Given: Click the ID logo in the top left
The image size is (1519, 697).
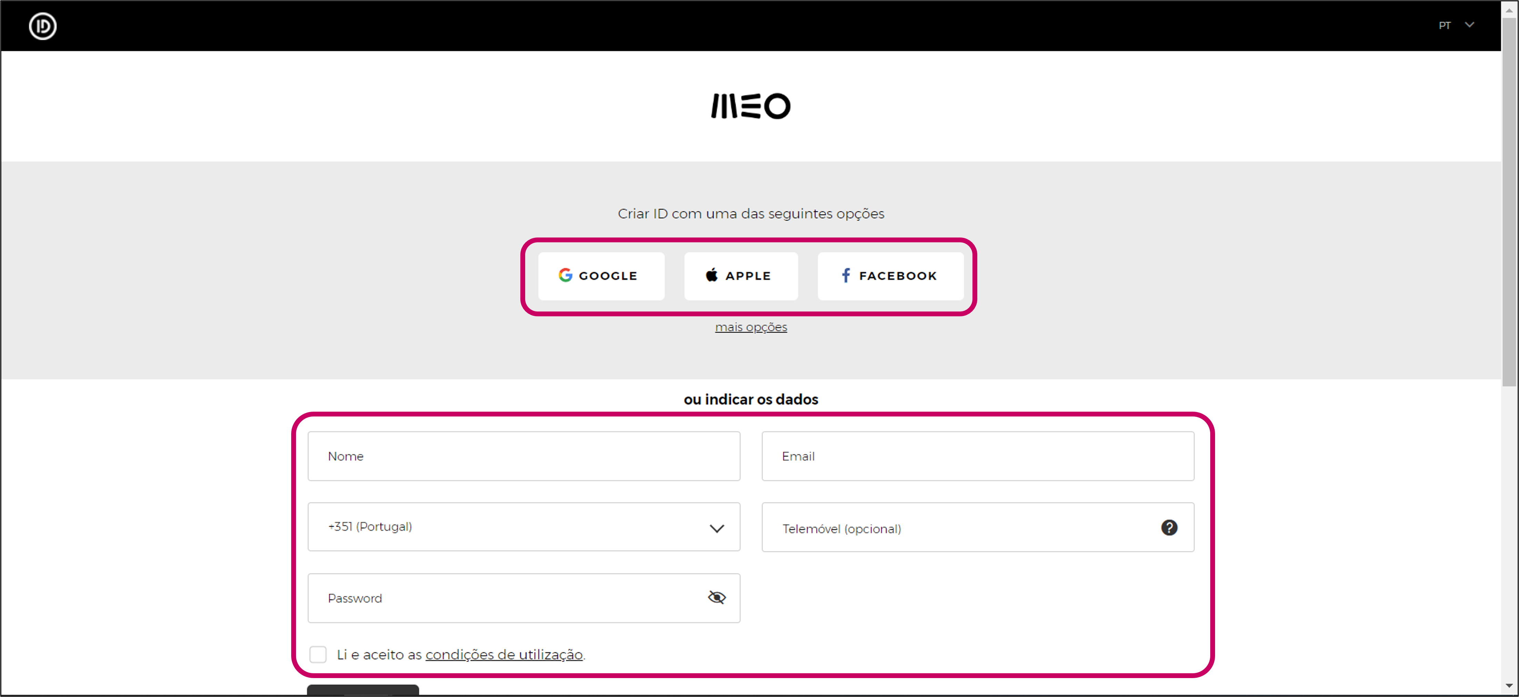Looking at the screenshot, I should [42, 25].
